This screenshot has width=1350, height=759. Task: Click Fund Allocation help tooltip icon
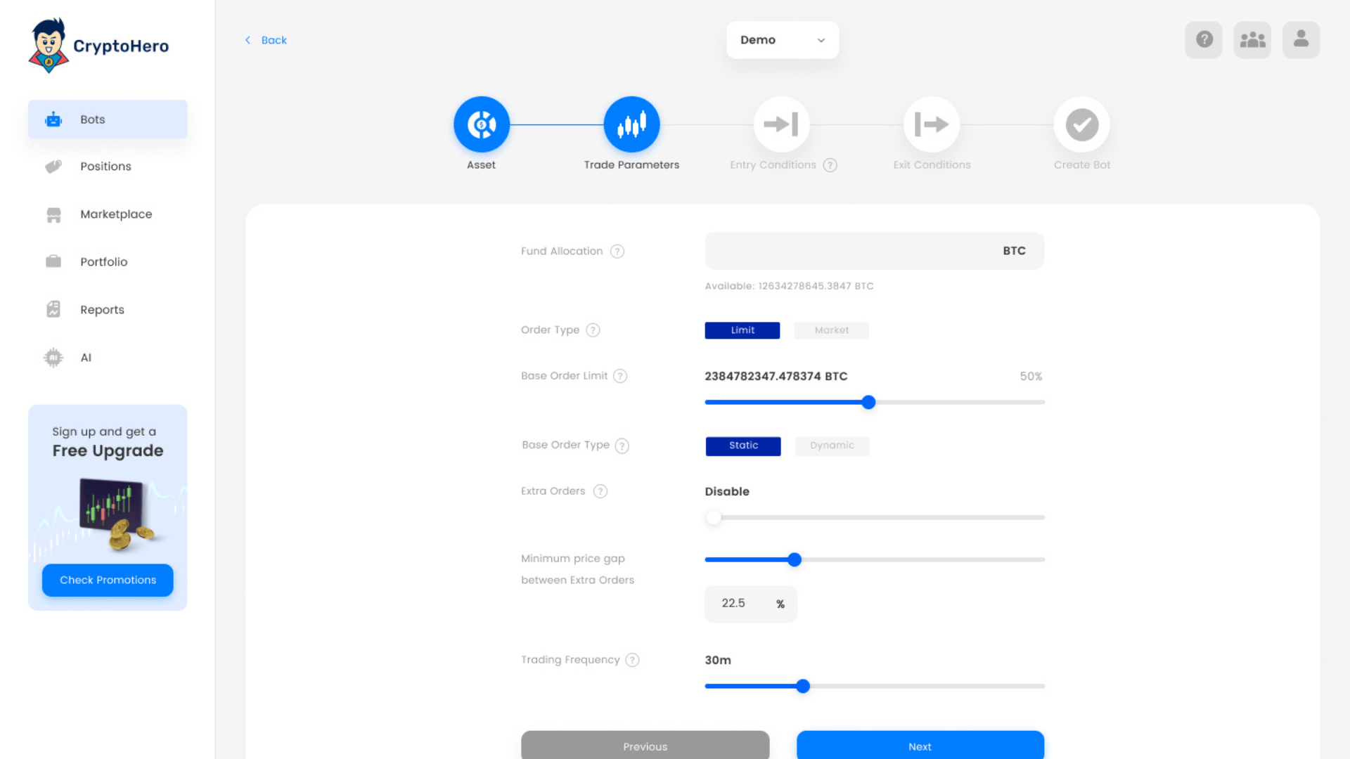click(617, 252)
